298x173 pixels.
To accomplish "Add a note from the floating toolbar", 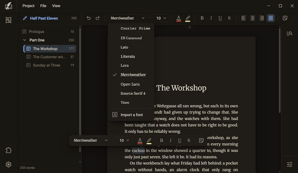I will [x=201, y=141].
